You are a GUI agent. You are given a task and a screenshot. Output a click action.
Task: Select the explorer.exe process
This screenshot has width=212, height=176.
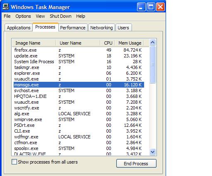pos(79,73)
